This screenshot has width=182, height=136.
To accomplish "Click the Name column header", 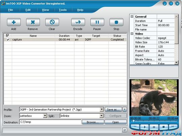I will coord(33,36).
